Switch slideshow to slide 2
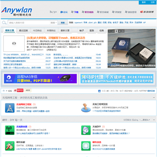The image size is (157, 157). click(x=113, y=31)
